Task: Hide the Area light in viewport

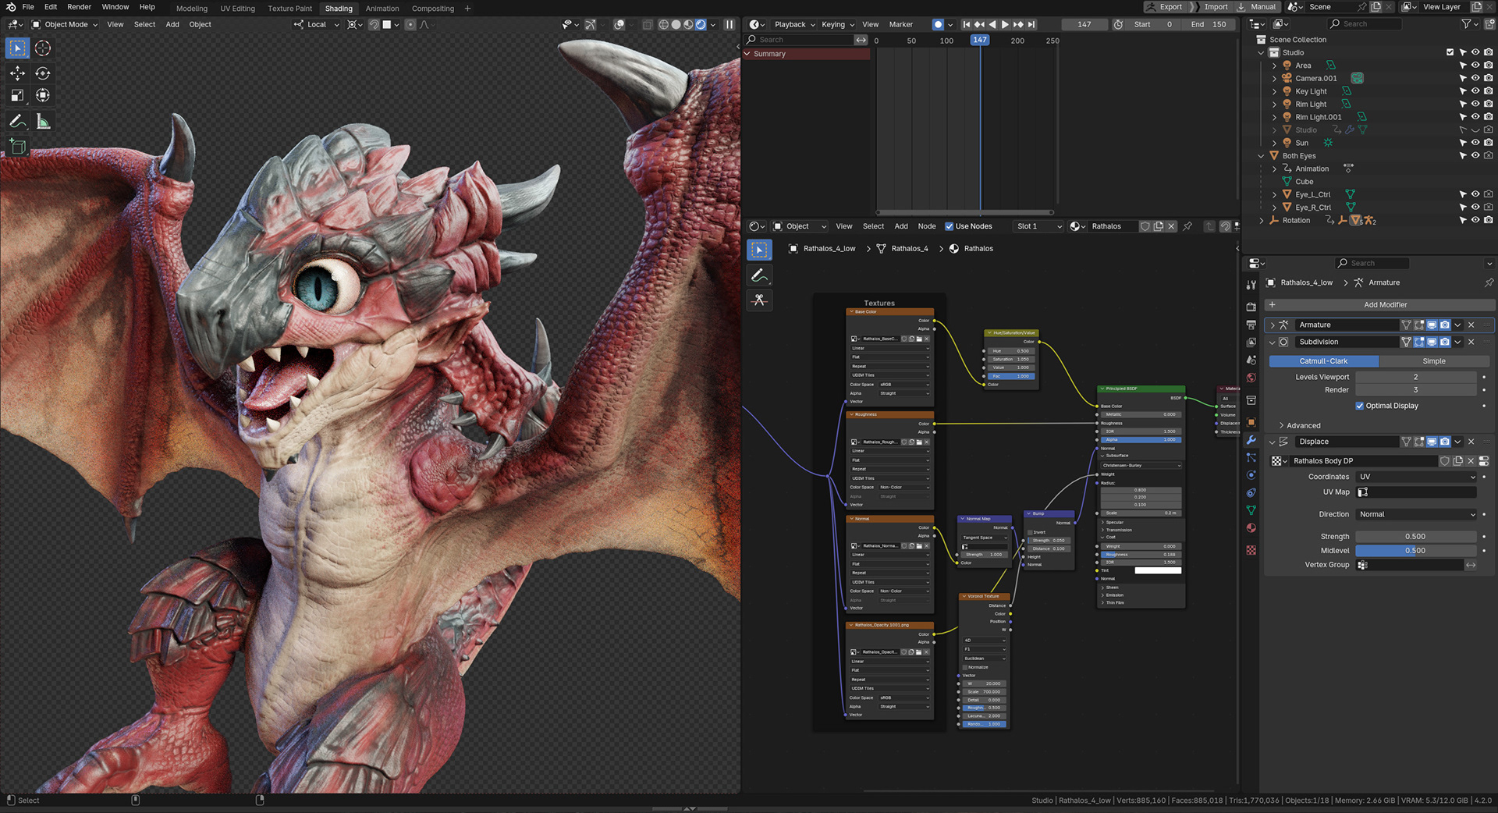Action: [1475, 66]
